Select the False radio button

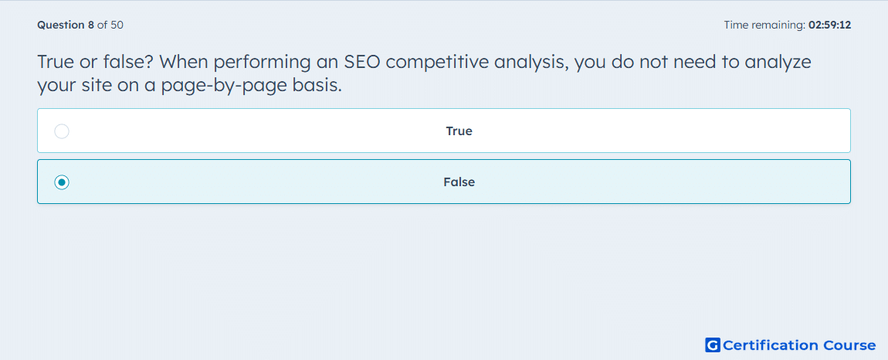click(x=62, y=182)
